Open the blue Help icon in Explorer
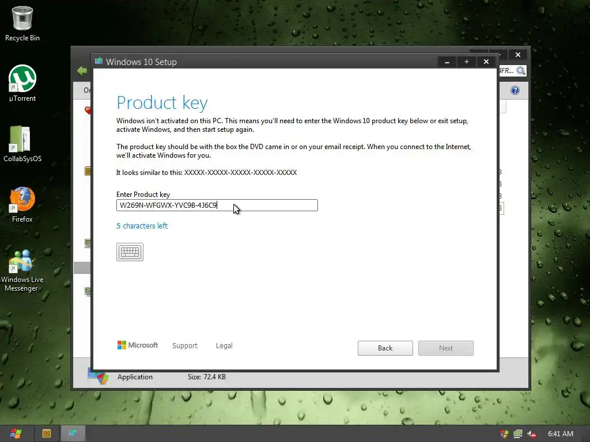Image resolution: width=590 pixels, height=442 pixels. (x=515, y=90)
